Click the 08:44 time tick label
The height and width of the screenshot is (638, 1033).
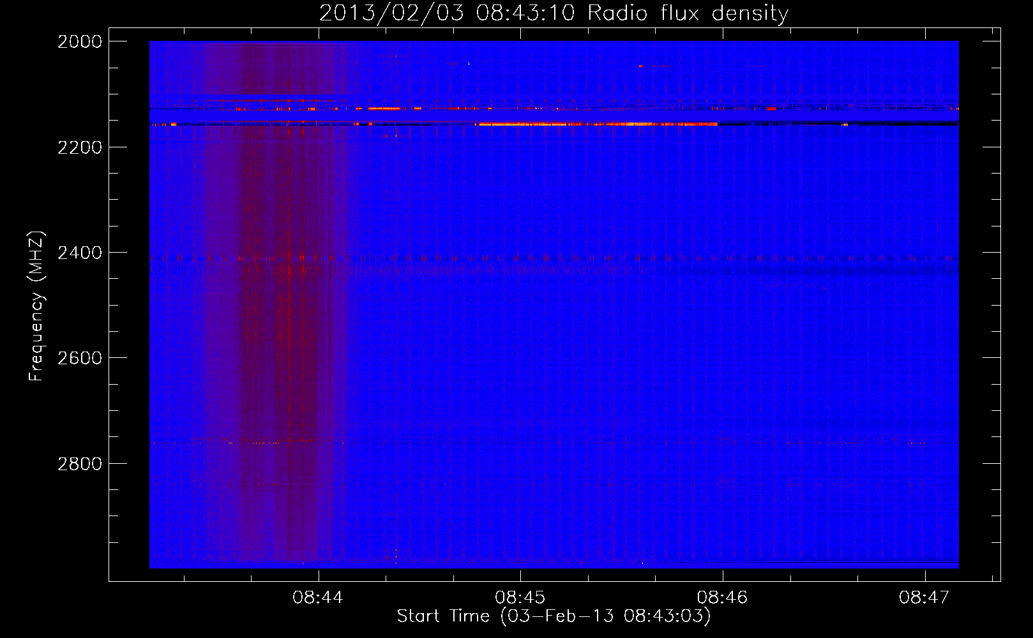[x=318, y=598]
